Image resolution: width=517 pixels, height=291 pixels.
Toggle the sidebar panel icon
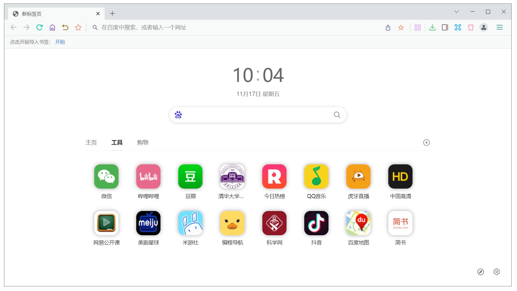[x=445, y=27]
